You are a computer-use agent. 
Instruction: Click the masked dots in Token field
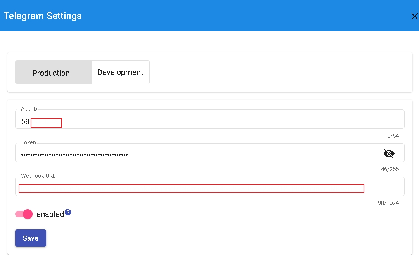[74, 155]
